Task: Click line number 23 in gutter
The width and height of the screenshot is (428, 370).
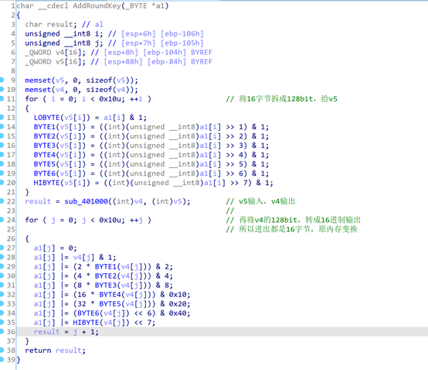Action: [11, 211]
